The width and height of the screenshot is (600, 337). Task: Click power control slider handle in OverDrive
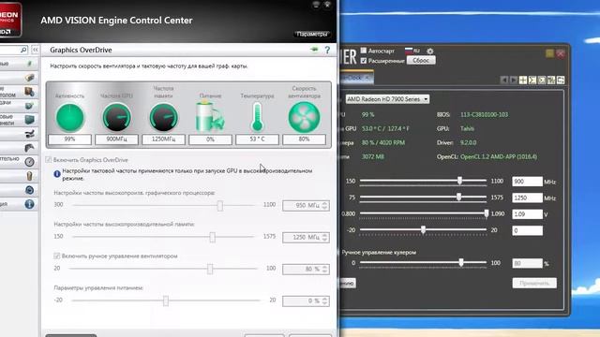(166, 300)
